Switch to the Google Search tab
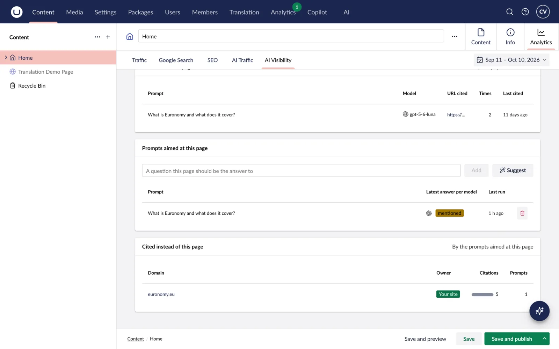Viewport: 559px width, 349px height. pos(176,60)
